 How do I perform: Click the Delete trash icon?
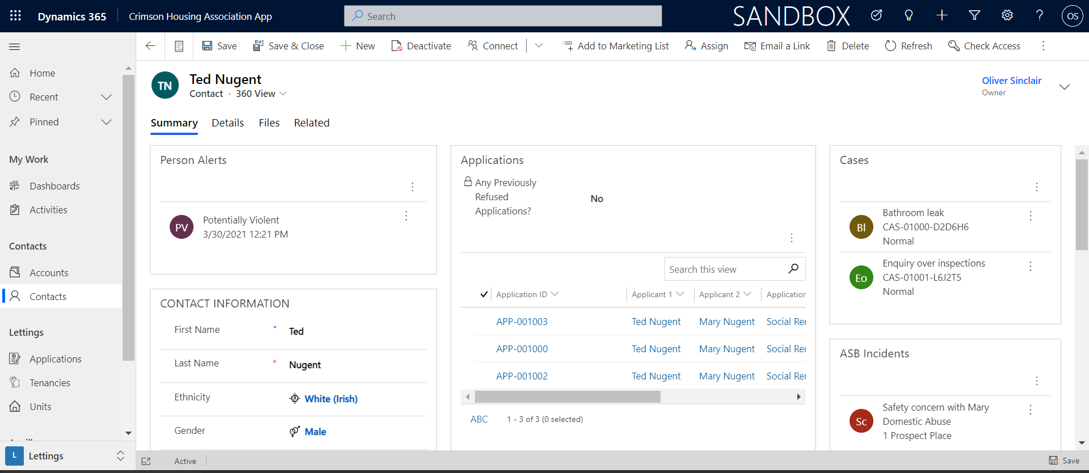(831, 46)
